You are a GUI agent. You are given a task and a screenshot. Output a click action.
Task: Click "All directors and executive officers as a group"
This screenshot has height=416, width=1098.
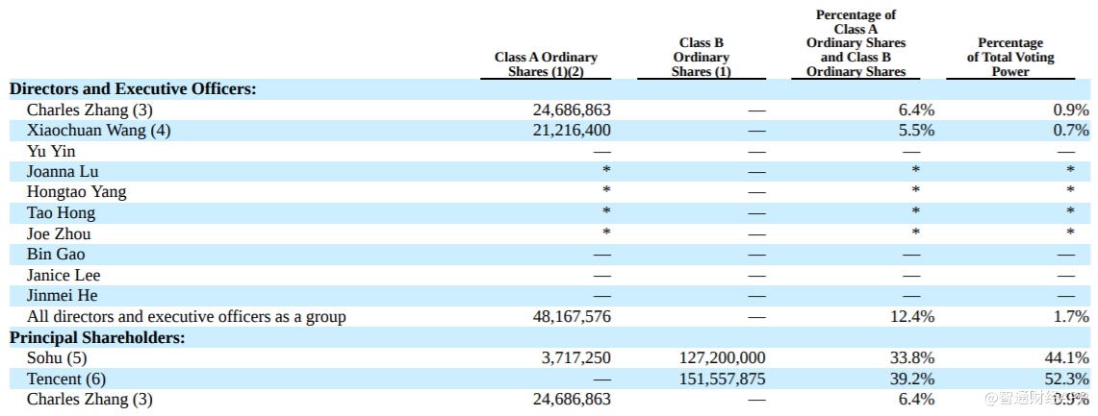coord(187,317)
